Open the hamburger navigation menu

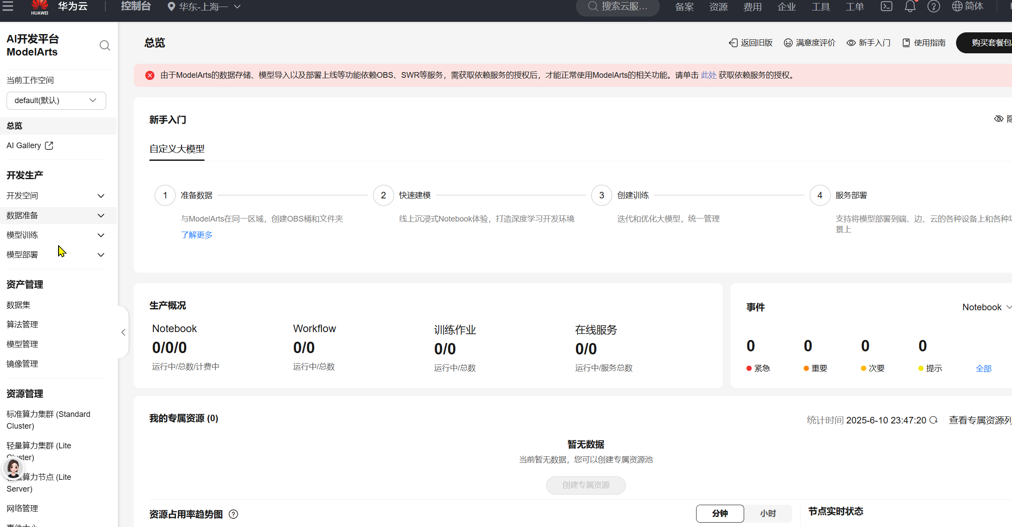pos(8,6)
